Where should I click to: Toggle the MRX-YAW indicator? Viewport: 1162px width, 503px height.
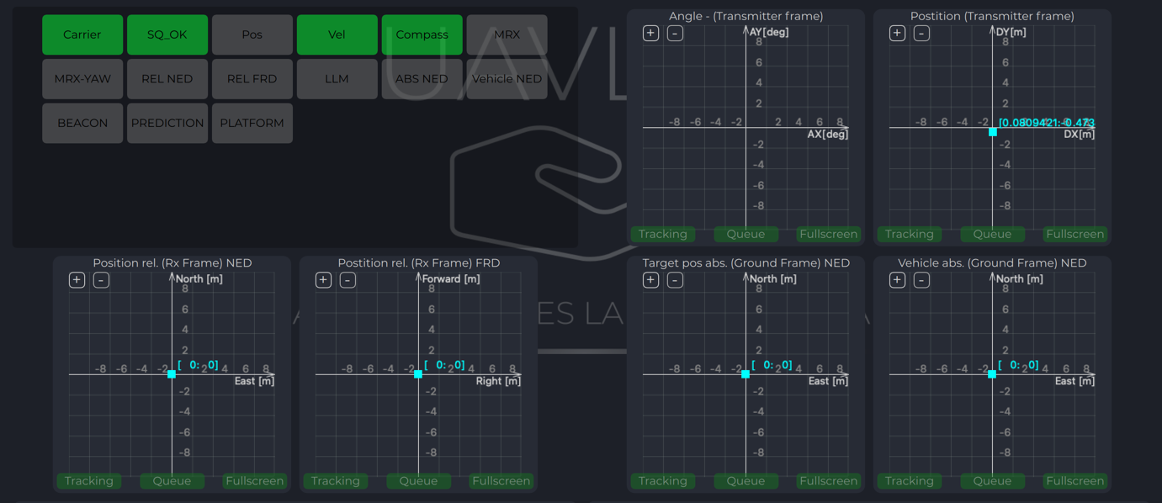[x=82, y=79]
